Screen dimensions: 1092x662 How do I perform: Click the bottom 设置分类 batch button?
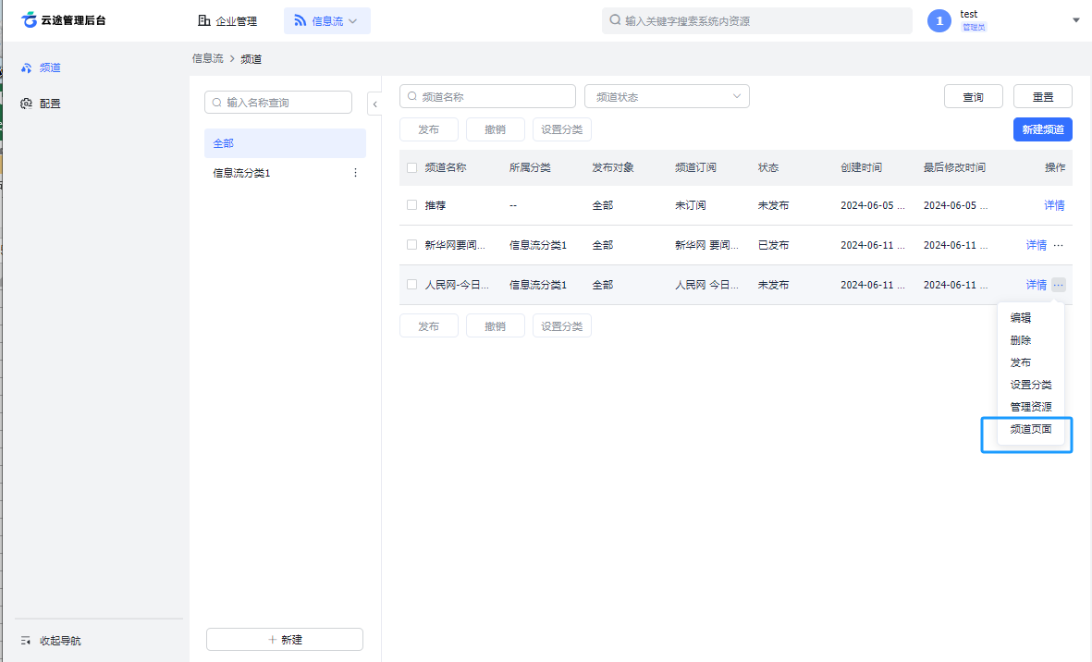[562, 325]
